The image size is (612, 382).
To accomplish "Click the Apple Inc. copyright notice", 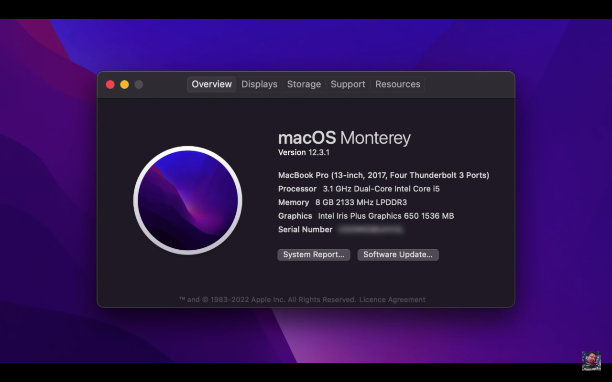I will click(268, 300).
